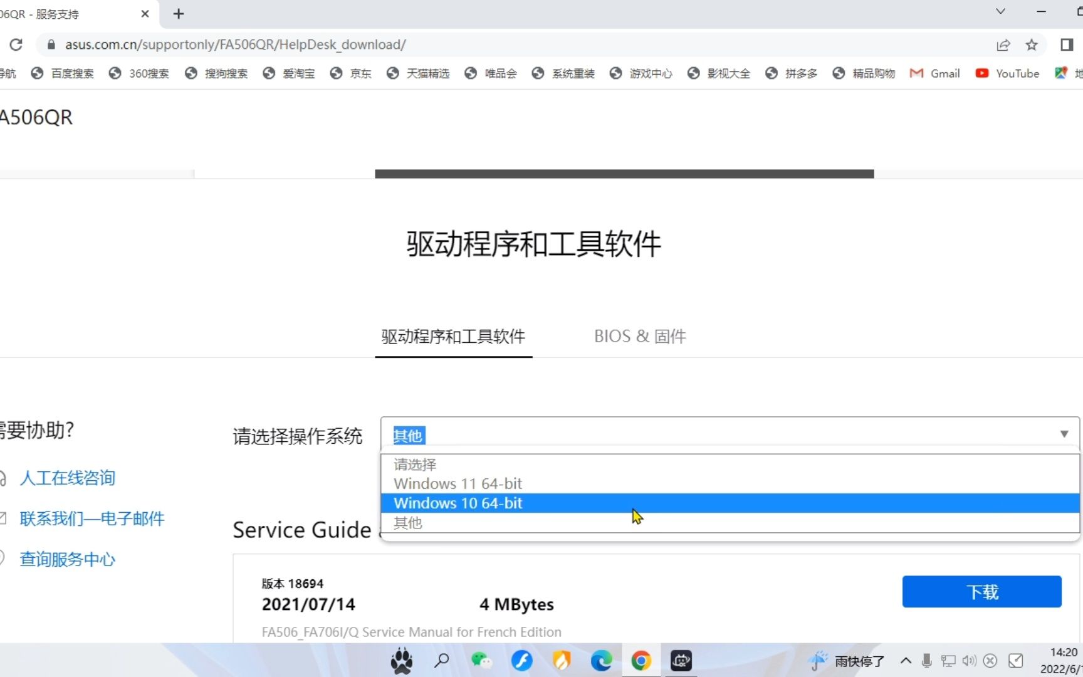Open taskbar search magnifier
Viewport: 1083px width, 677px height.
tap(442, 660)
